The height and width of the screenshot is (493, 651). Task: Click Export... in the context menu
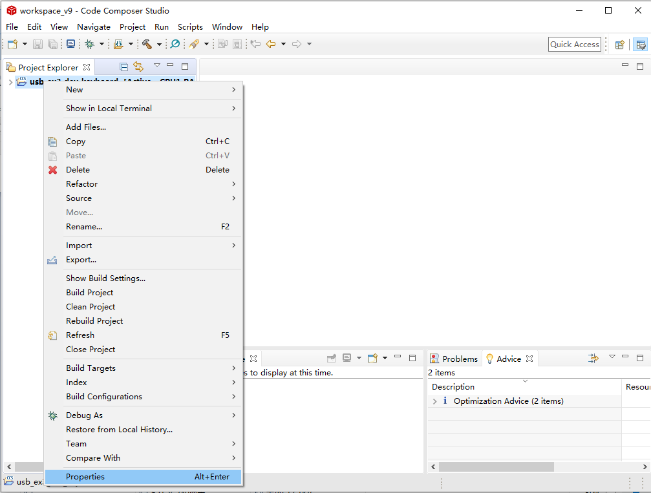[x=144, y=260]
